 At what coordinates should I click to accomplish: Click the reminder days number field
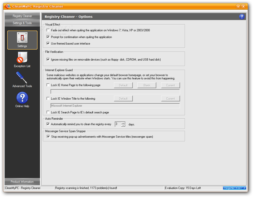(x=118, y=124)
